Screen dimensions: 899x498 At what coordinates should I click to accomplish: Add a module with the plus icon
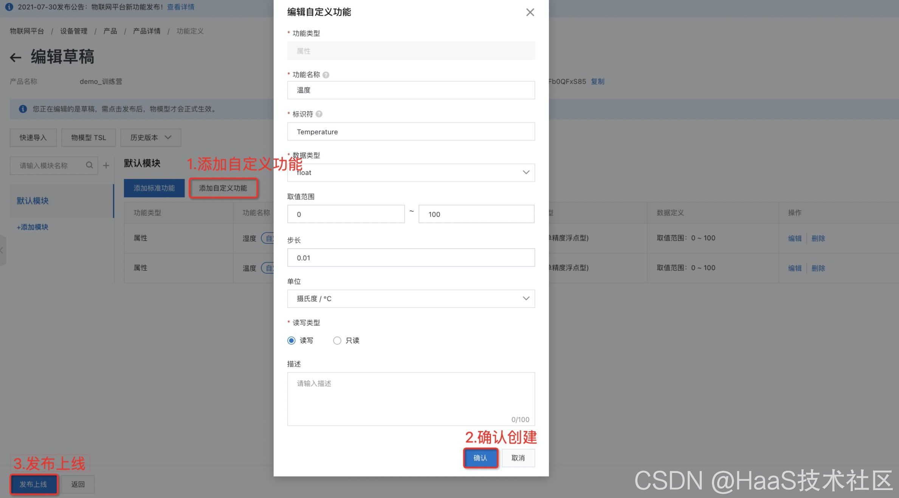106,165
